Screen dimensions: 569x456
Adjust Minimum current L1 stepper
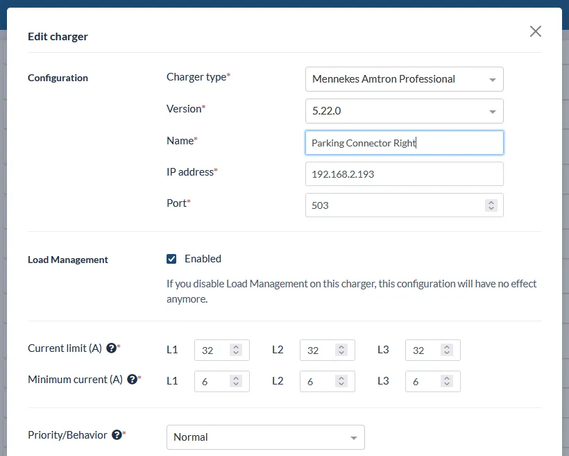coord(236,382)
